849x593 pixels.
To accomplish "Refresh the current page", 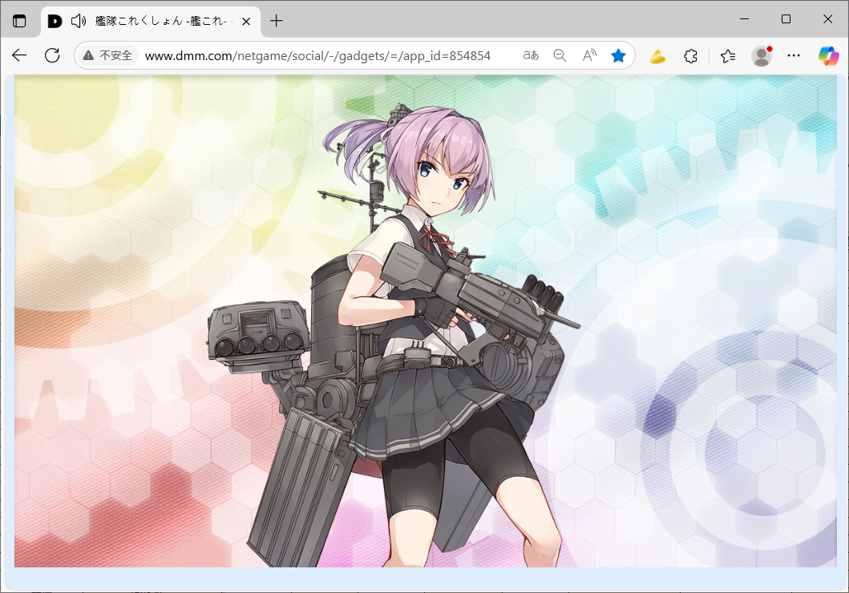I will [52, 55].
